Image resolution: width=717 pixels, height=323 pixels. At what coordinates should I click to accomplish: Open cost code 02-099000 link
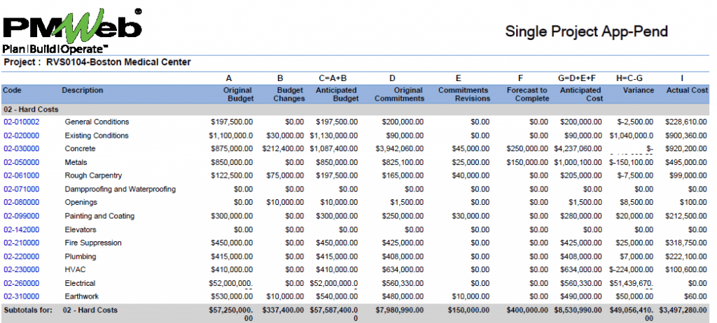22,216
